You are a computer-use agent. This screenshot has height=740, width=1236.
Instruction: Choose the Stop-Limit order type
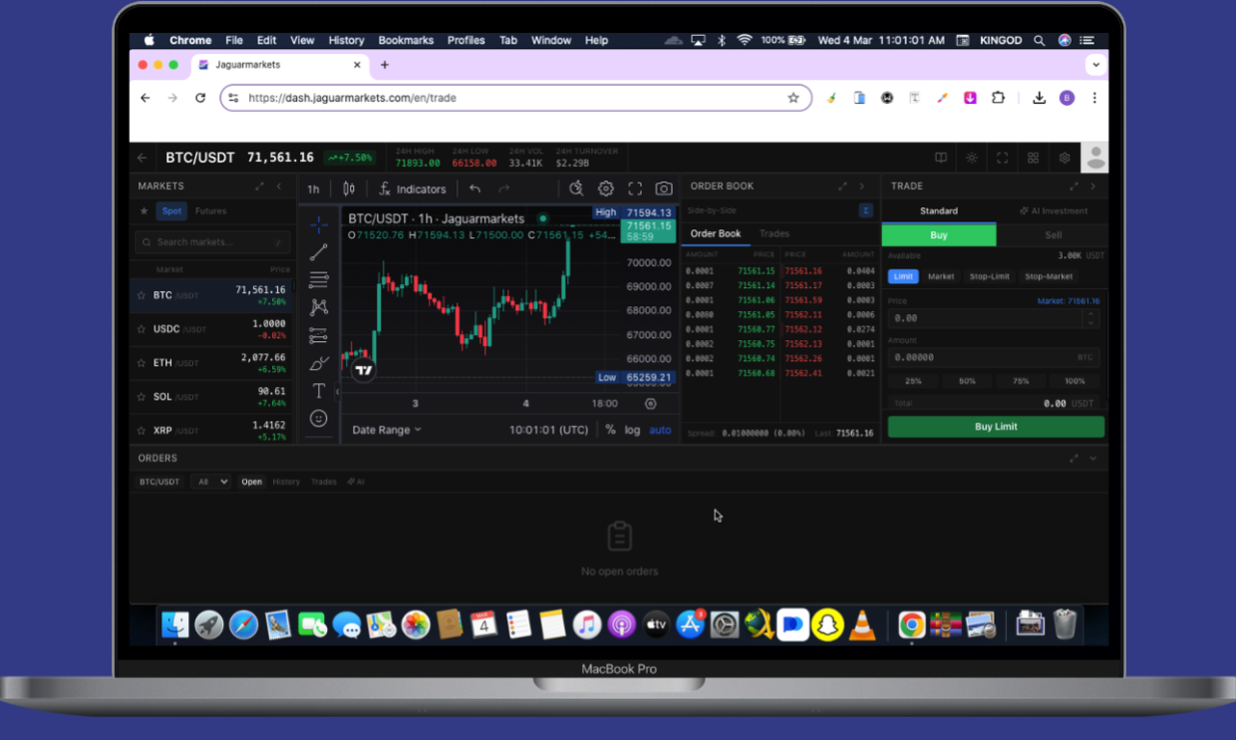[990, 276]
